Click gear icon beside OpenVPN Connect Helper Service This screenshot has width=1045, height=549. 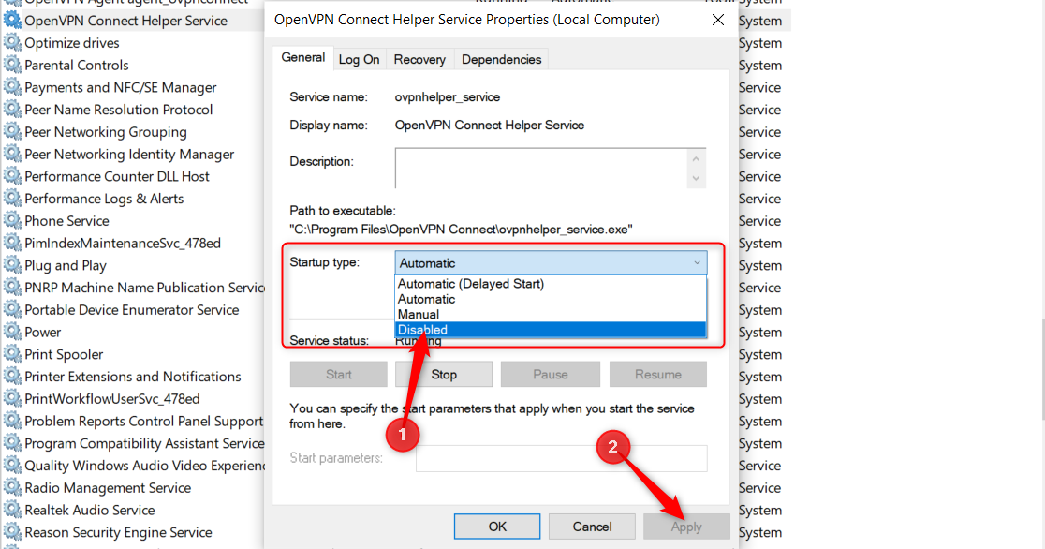coord(13,20)
